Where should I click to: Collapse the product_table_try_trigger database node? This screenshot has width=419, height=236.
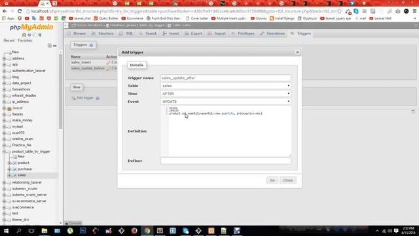pyautogui.click(x=4, y=151)
